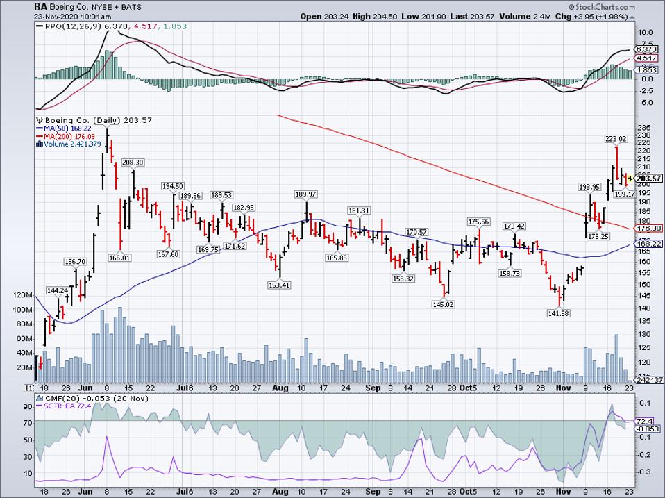Select the BA ticker symbol in the header
Screen dimensions: 665x498
(x=41, y=7)
